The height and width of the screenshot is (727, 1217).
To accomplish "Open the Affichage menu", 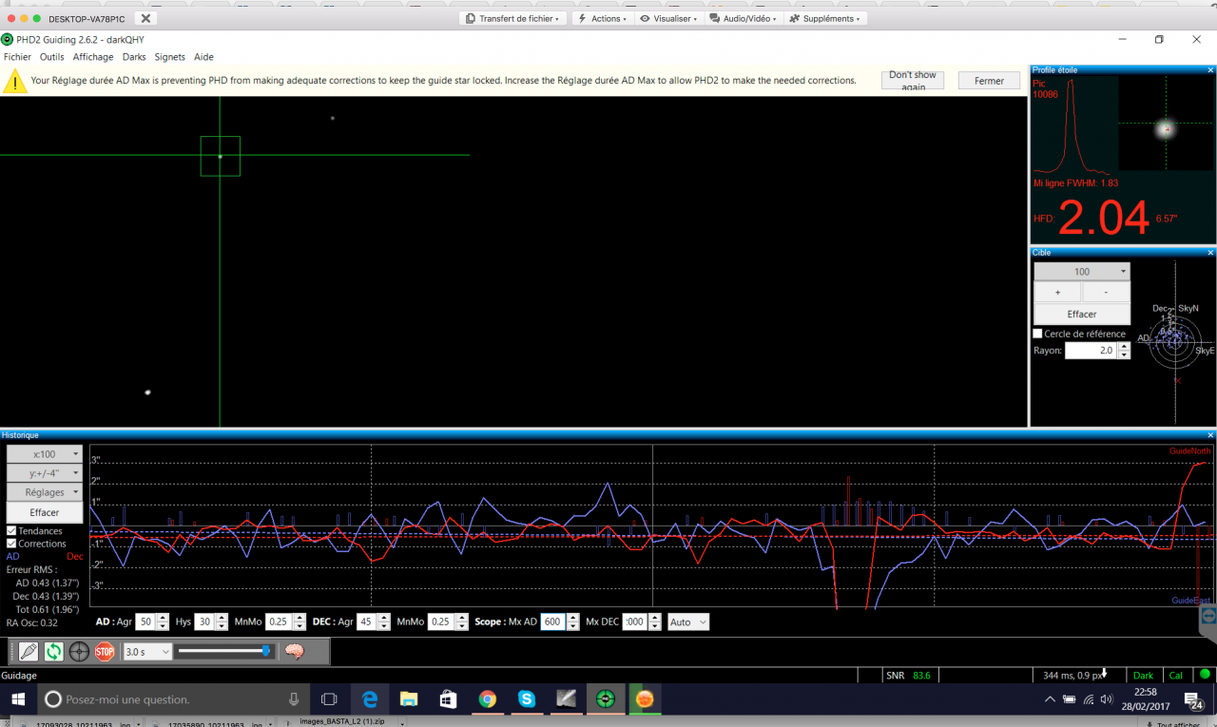I will [x=93, y=57].
